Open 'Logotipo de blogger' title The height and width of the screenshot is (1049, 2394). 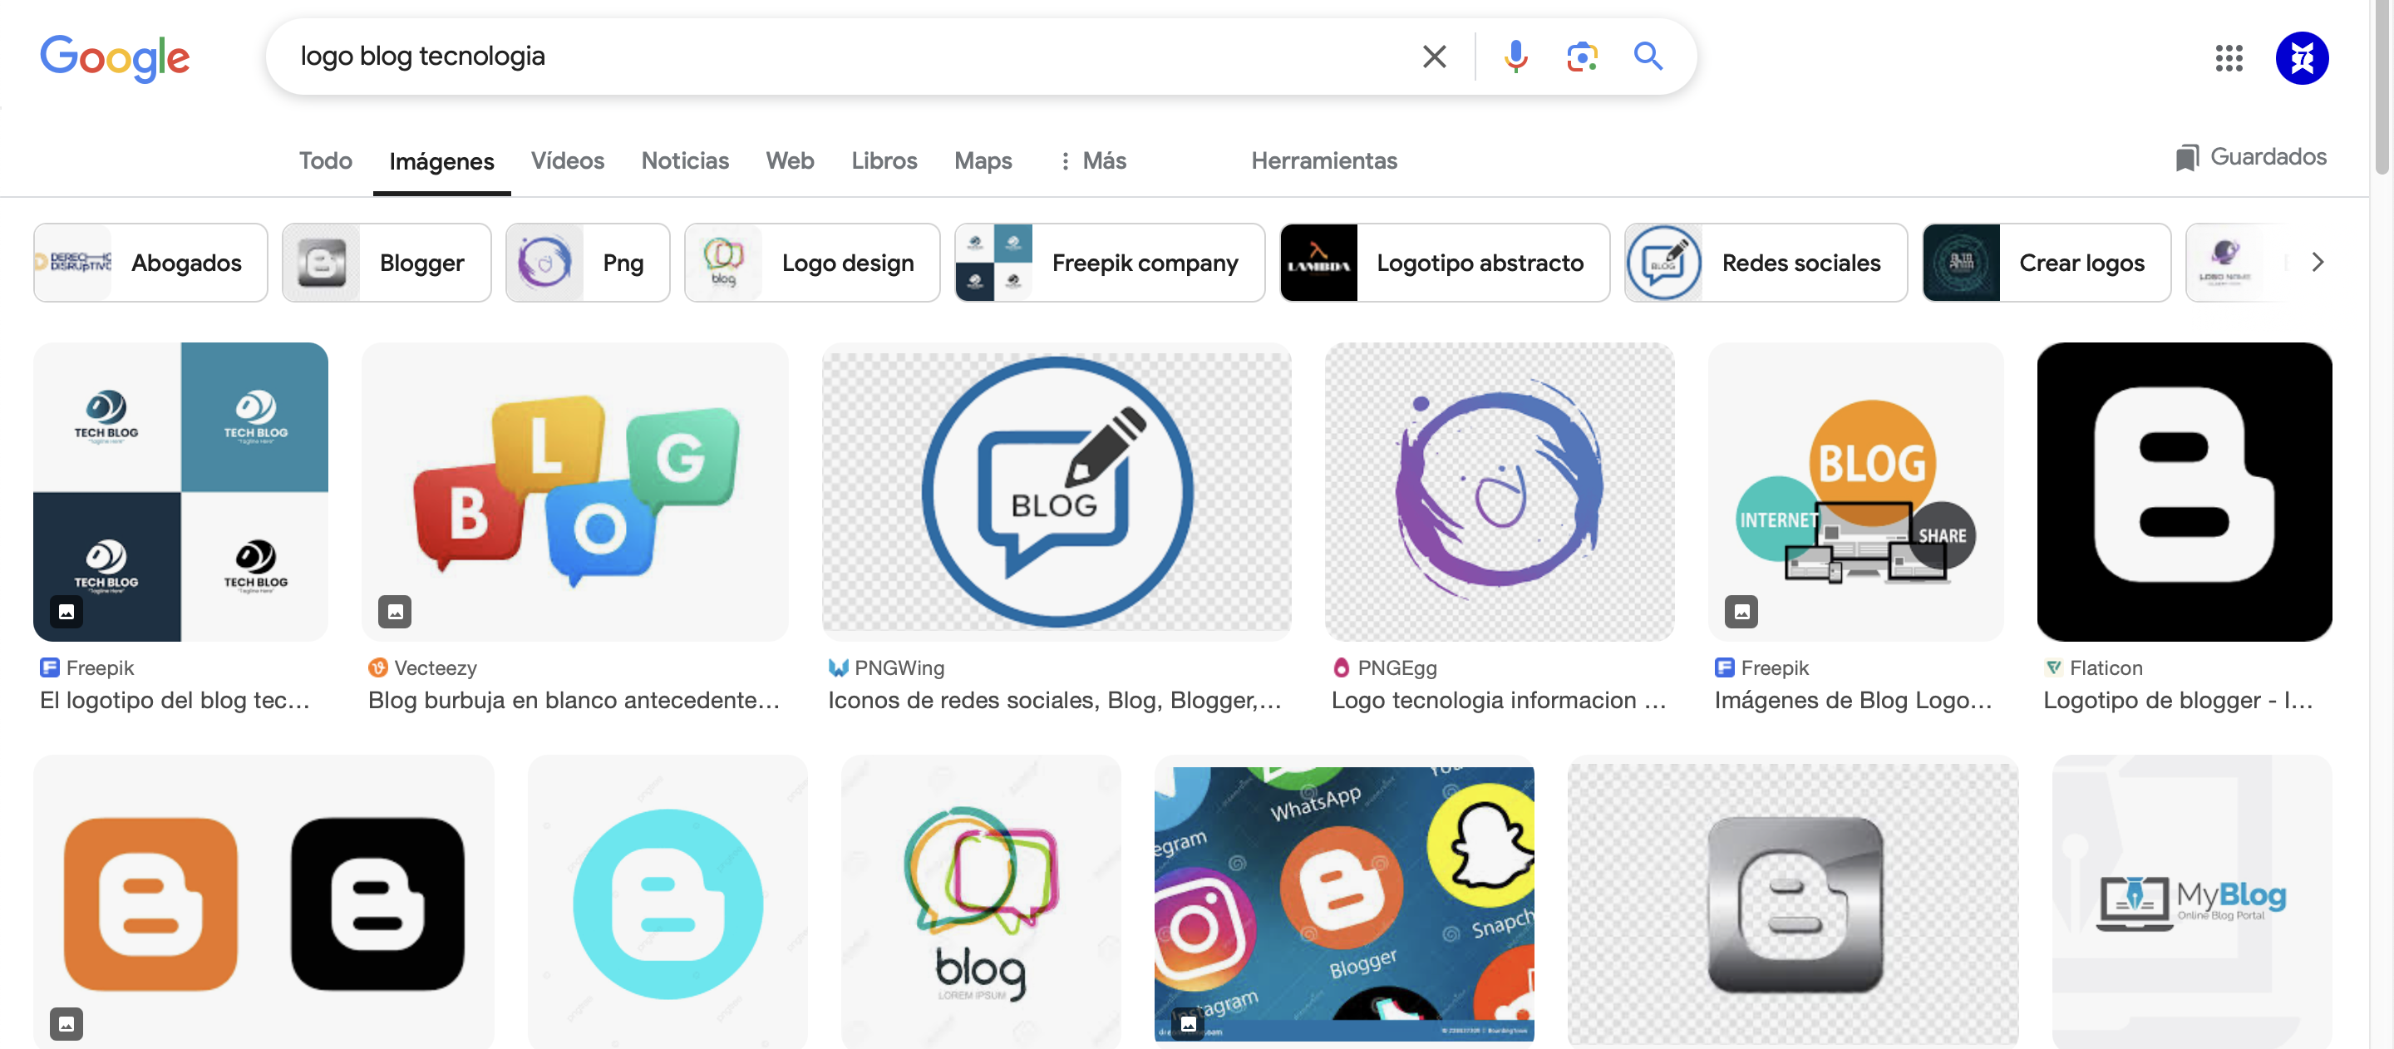[2179, 701]
